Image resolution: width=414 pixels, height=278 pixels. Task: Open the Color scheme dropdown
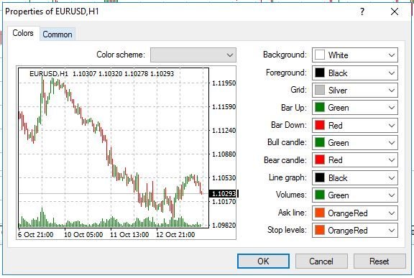[193, 55]
